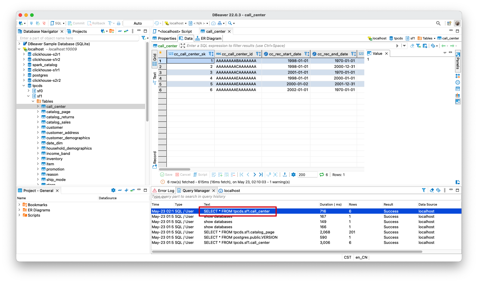Open the transaction mode Auto dropdown
478x283 pixels.
click(x=138, y=23)
